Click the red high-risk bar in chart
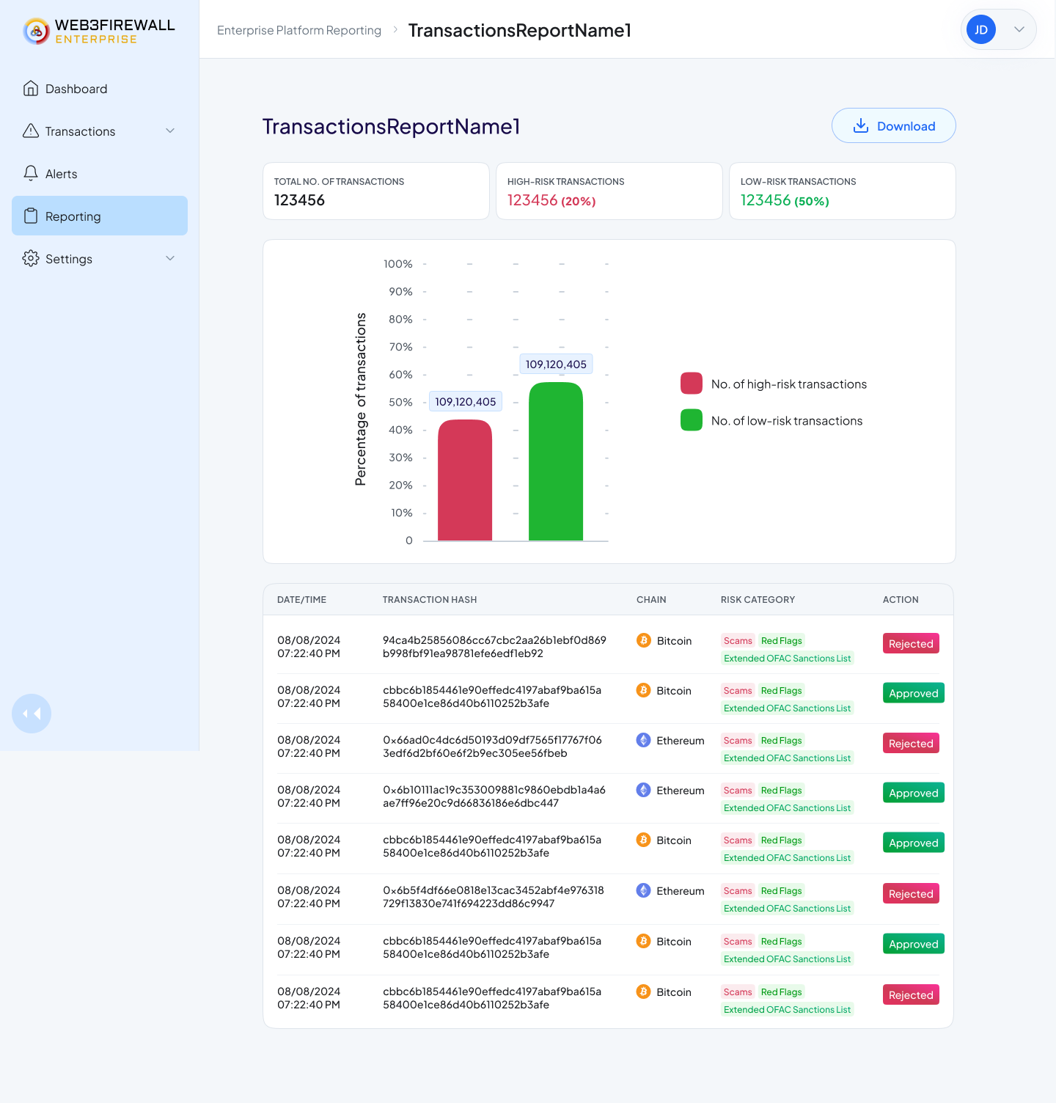The width and height of the screenshot is (1056, 1103). point(465,480)
